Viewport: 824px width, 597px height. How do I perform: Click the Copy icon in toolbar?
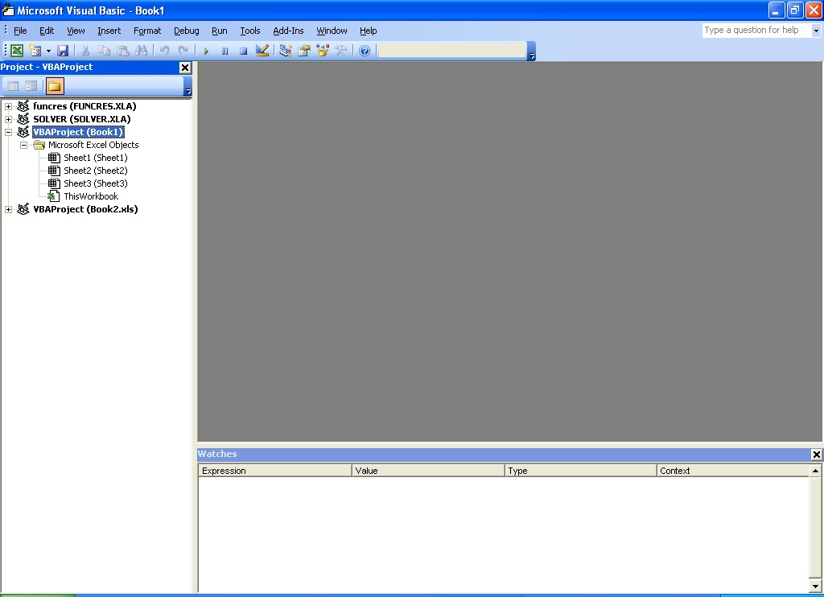pyautogui.click(x=104, y=51)
